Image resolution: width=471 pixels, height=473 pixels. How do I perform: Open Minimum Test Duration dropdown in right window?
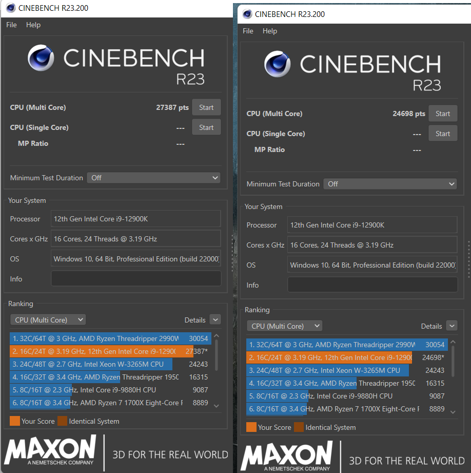tap(390, 184)
